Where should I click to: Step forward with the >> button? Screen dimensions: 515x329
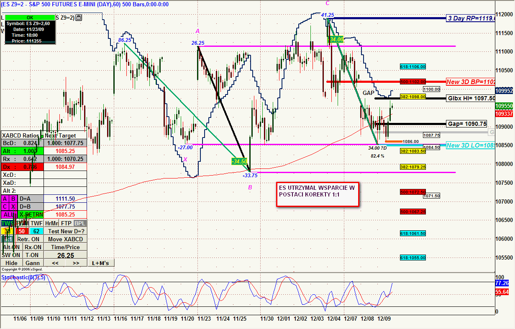(76, 263)
